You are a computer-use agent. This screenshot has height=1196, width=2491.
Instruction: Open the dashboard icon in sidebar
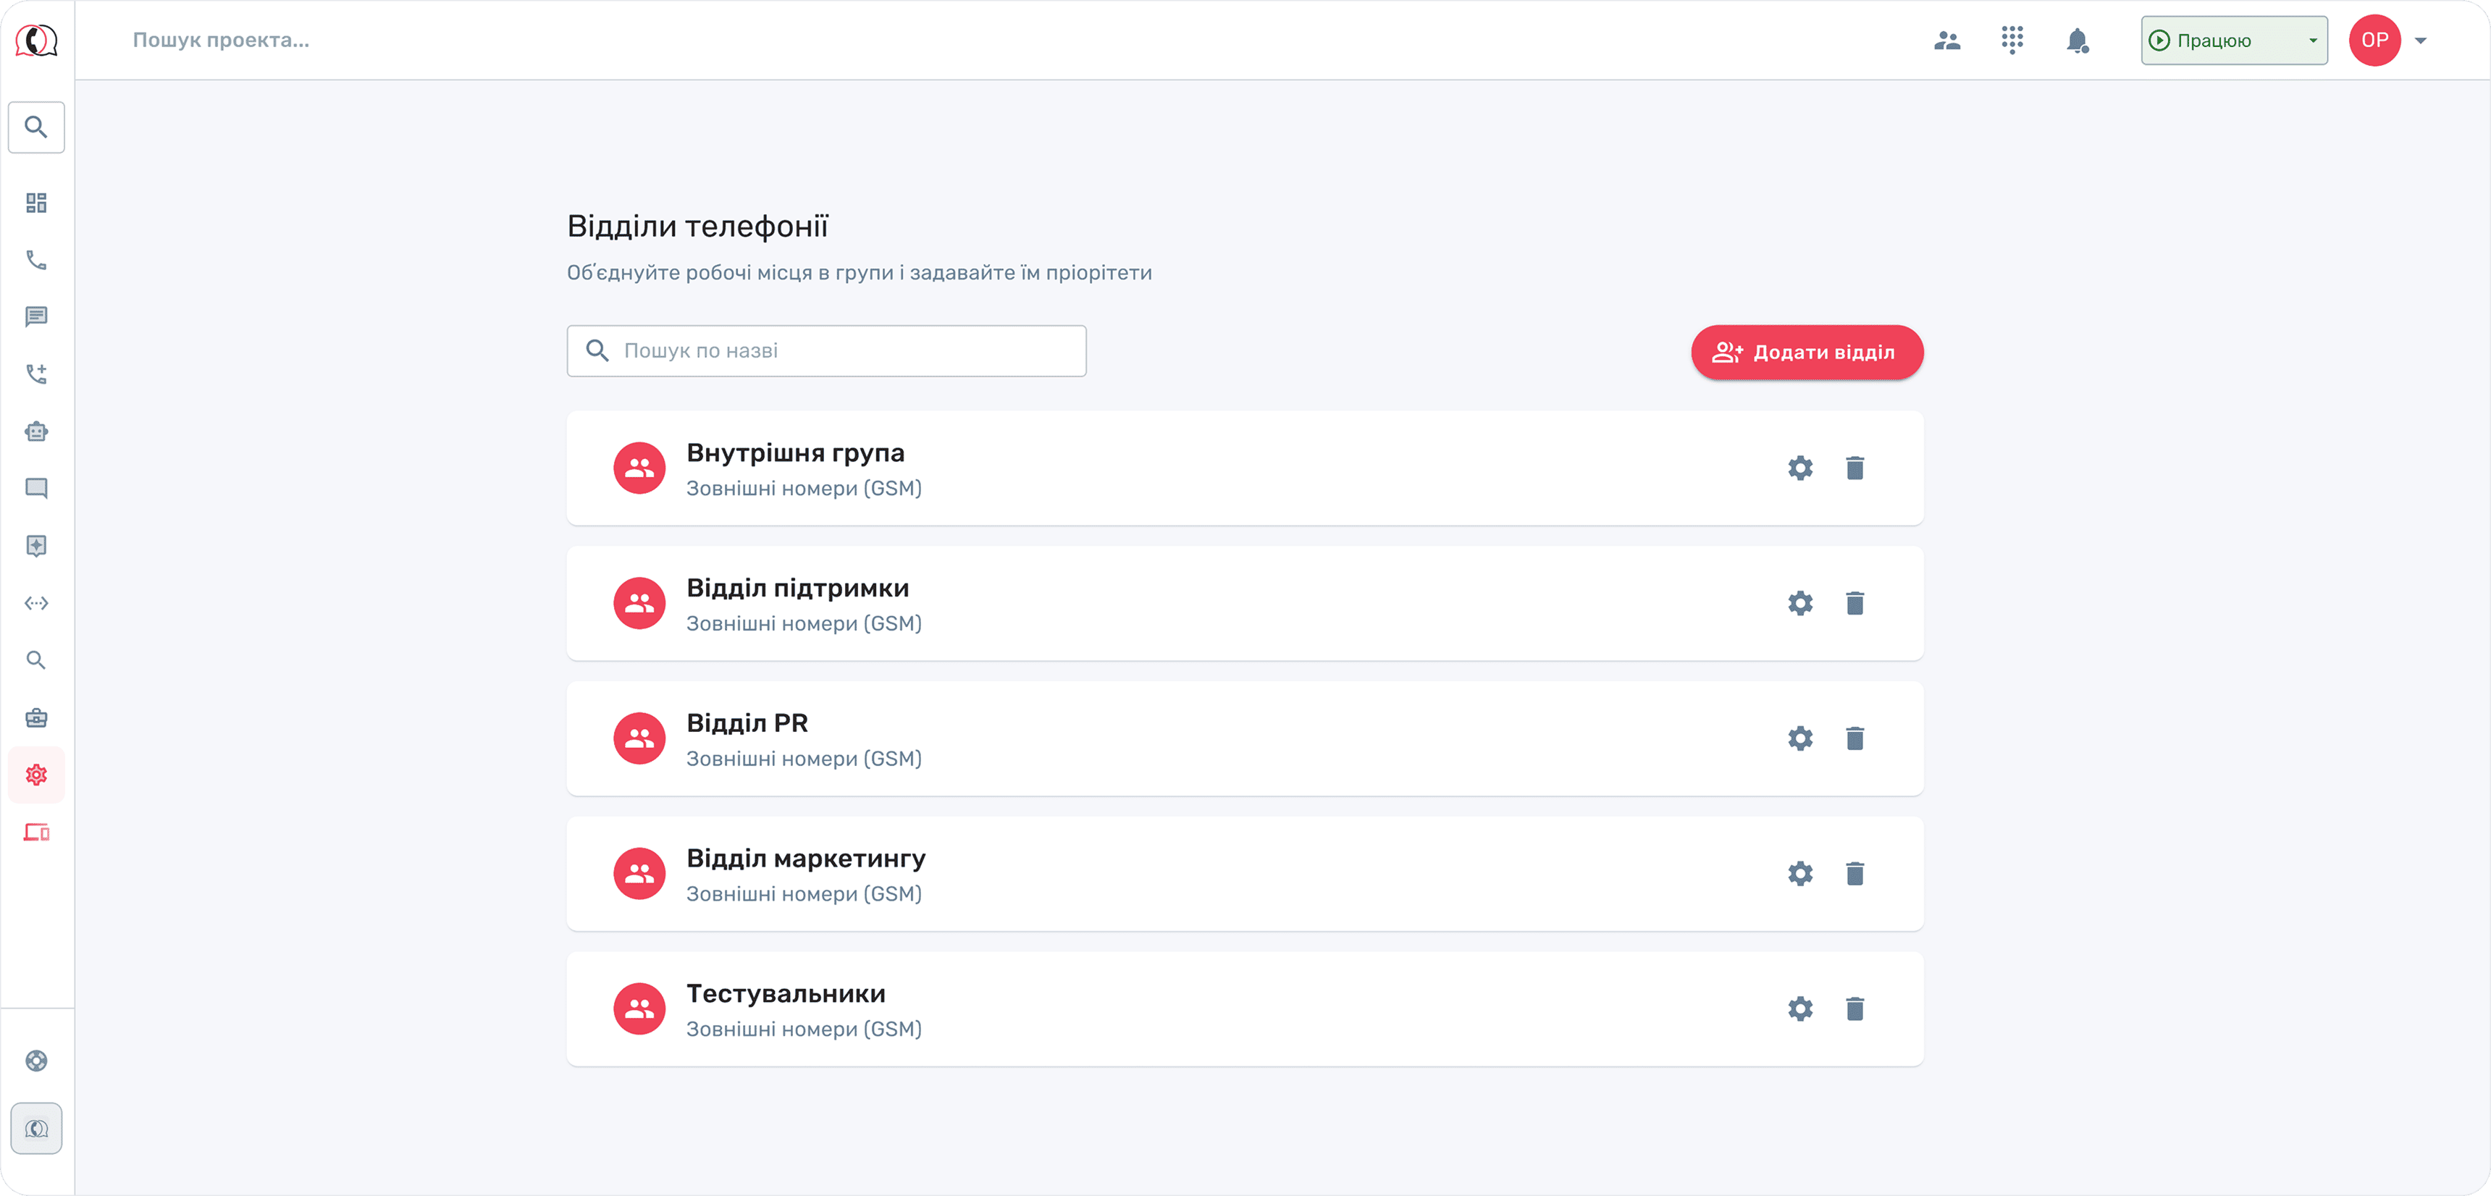[35, 202]
